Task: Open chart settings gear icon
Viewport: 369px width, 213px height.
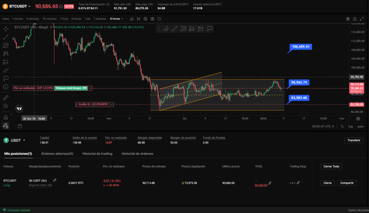Action: 358,118
